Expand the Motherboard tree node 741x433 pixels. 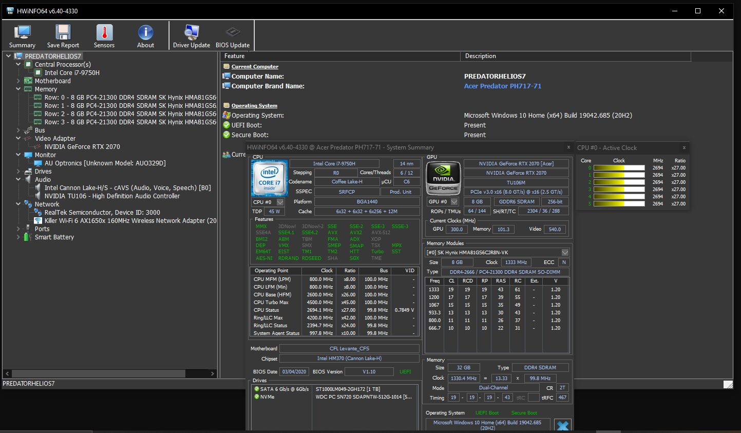(x=18, y=81)
